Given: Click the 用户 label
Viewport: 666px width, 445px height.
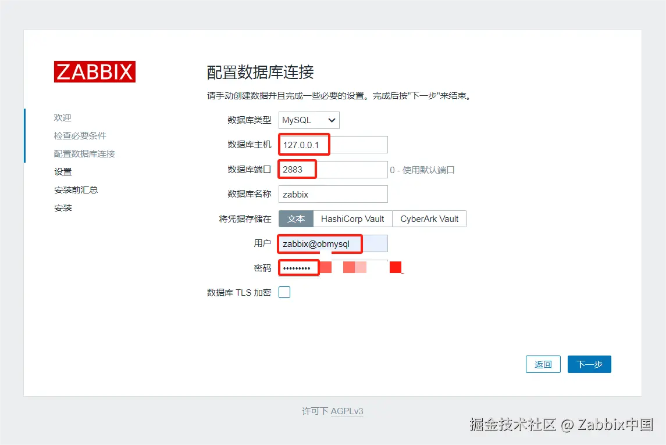Looking at the screenshot, I should pyautogui.click(x=262, y=243).
